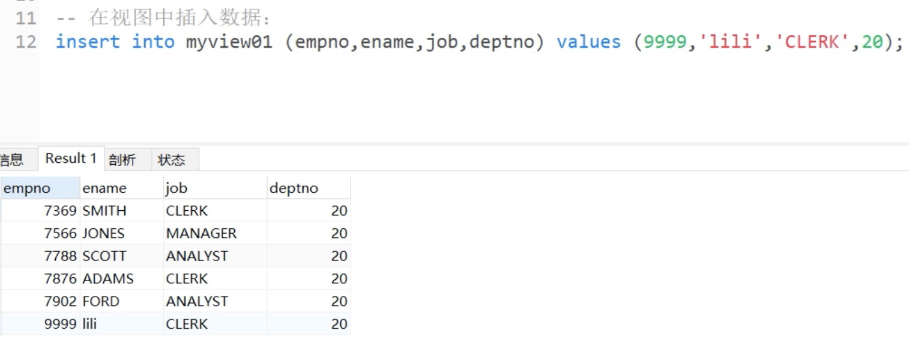Switch to the 信息 tab
The width and height of the screenshot is (909, 363).
(11, 160)
